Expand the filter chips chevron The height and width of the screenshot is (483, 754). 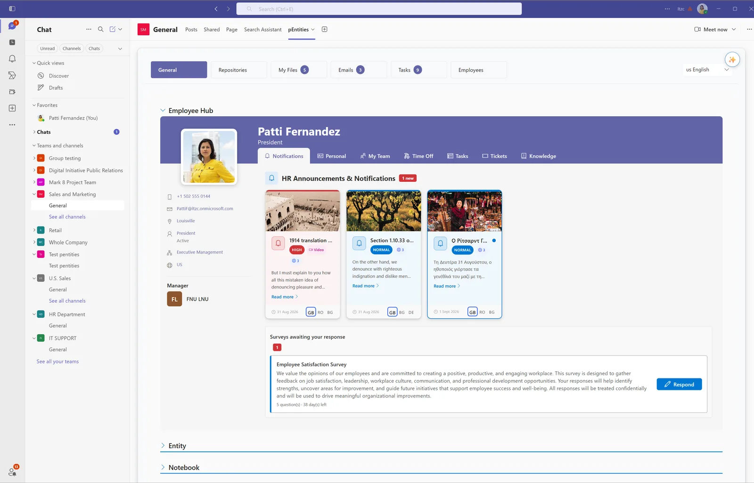click(x=120, y=48)
